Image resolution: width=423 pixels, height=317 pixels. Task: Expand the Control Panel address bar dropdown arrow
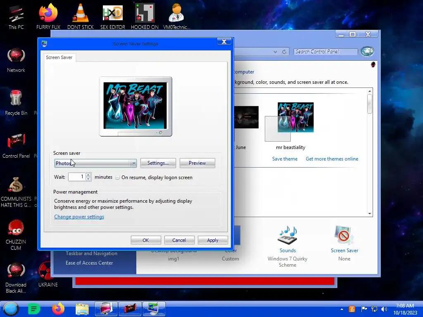click(x=275, y=52)
